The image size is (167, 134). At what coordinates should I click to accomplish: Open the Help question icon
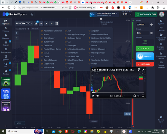point(6,71)
